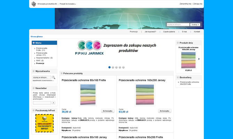Click the Zaloguj się link
The width and height of the screenshot is (233, 139).
(198, 4)
